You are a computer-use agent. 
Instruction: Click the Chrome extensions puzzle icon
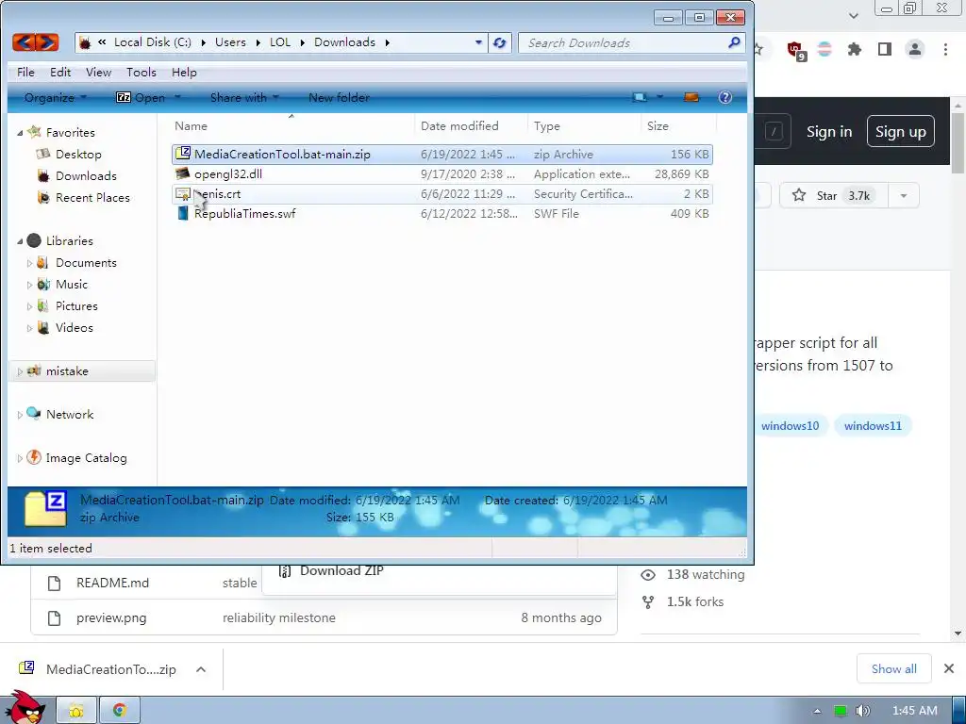click(855, 49)
